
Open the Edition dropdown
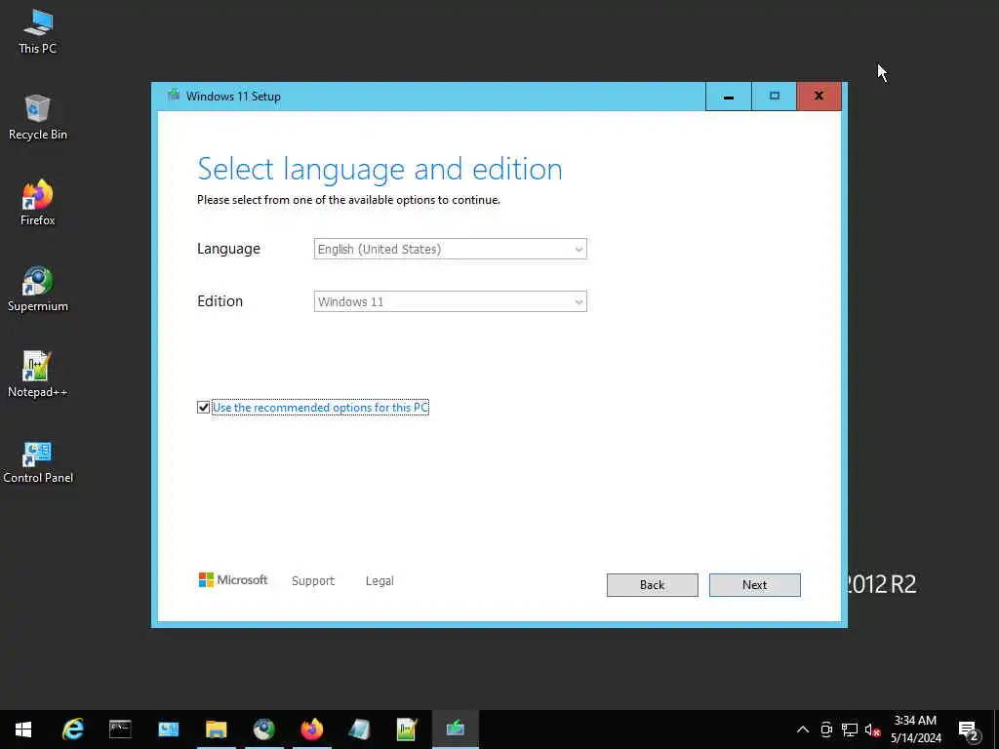click(x=450, y=301)
